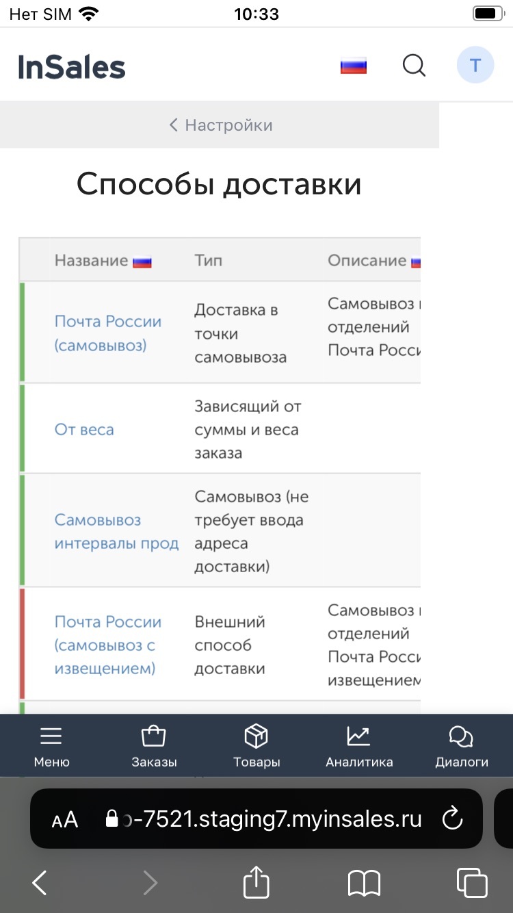Image resolution: width=513 pixels, height=913 pixels.
Task: Open "Почта России (самовывоз)" delivery method
Action: (x=107, y=333)
